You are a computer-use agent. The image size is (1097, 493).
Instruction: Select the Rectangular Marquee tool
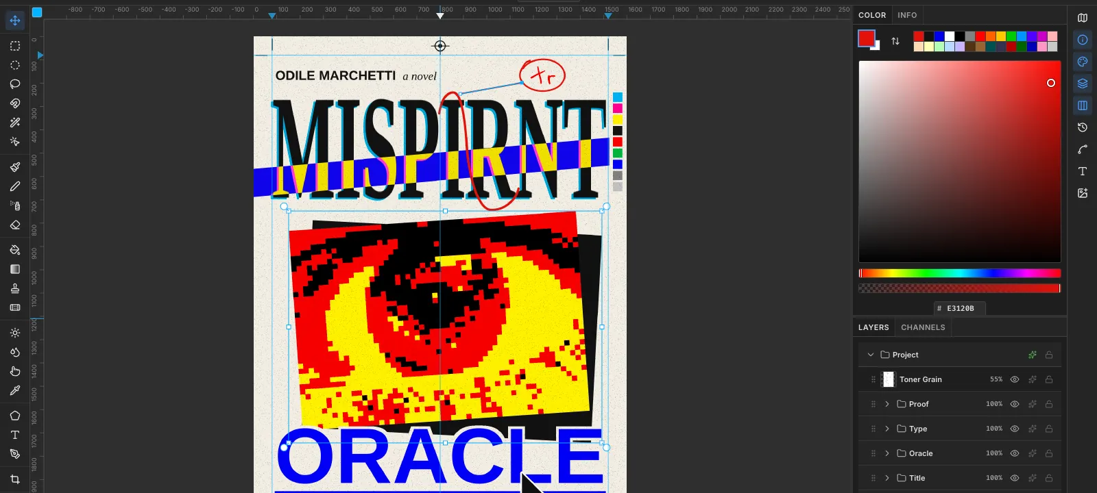pyautogui.click(x=15, y=46)
